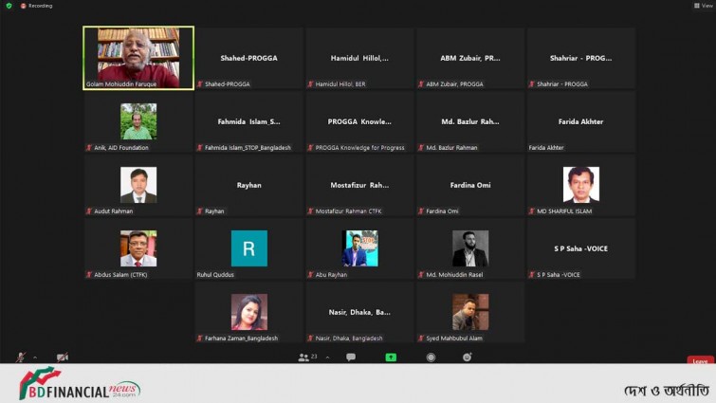Open the Chat panel
Viewport: 716px width, 403px height.
click(x=350, y=357)
